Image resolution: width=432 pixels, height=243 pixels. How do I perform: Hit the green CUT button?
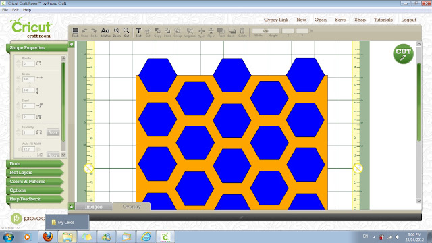click(x=403, y=54)
